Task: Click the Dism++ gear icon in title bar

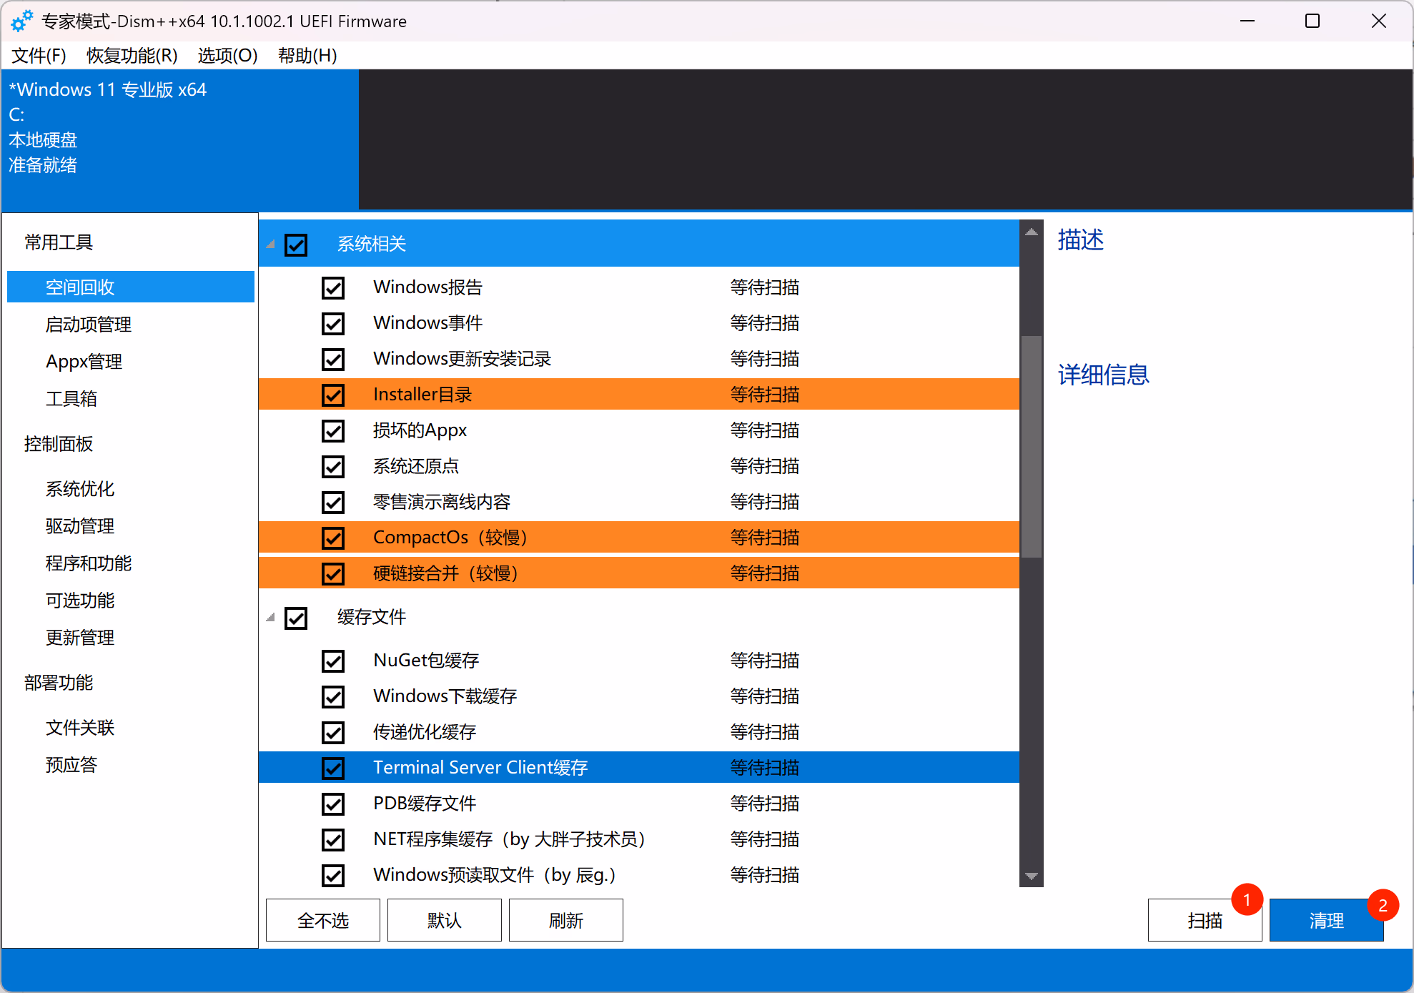Action: tap(21, 21)
